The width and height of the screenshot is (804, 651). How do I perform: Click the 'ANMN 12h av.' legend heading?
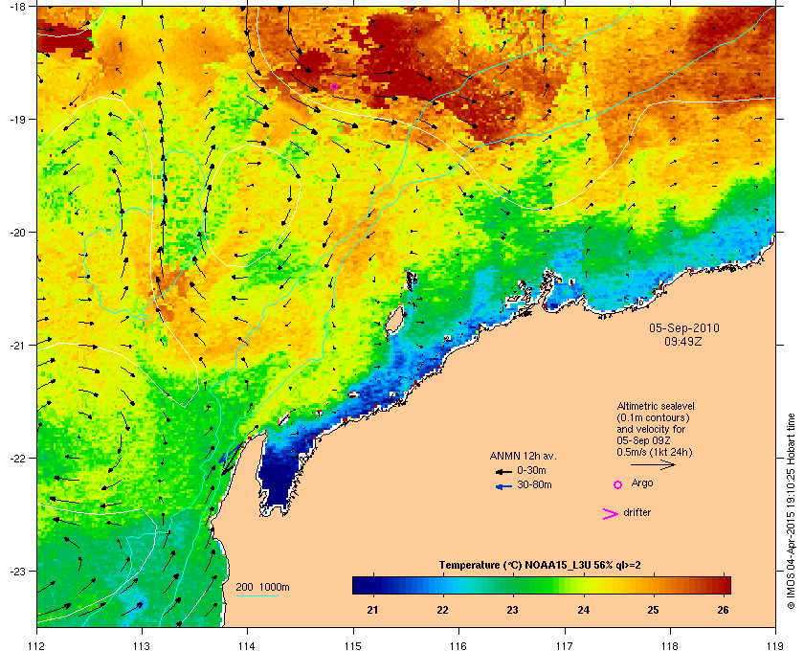(x=523, y=456)
